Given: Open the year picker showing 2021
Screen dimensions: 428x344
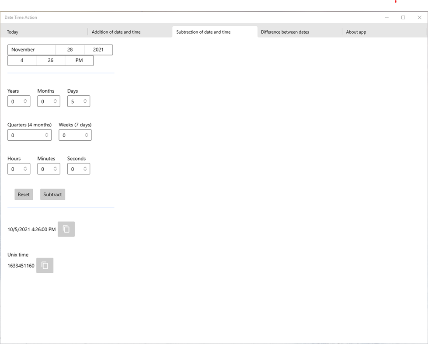Looking at the screenshot, I should click(x=98, y=50).
